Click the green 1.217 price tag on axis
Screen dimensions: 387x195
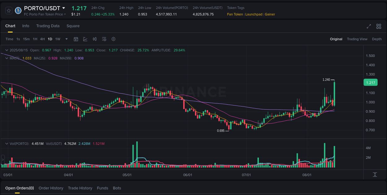click(x=371, y=82)
